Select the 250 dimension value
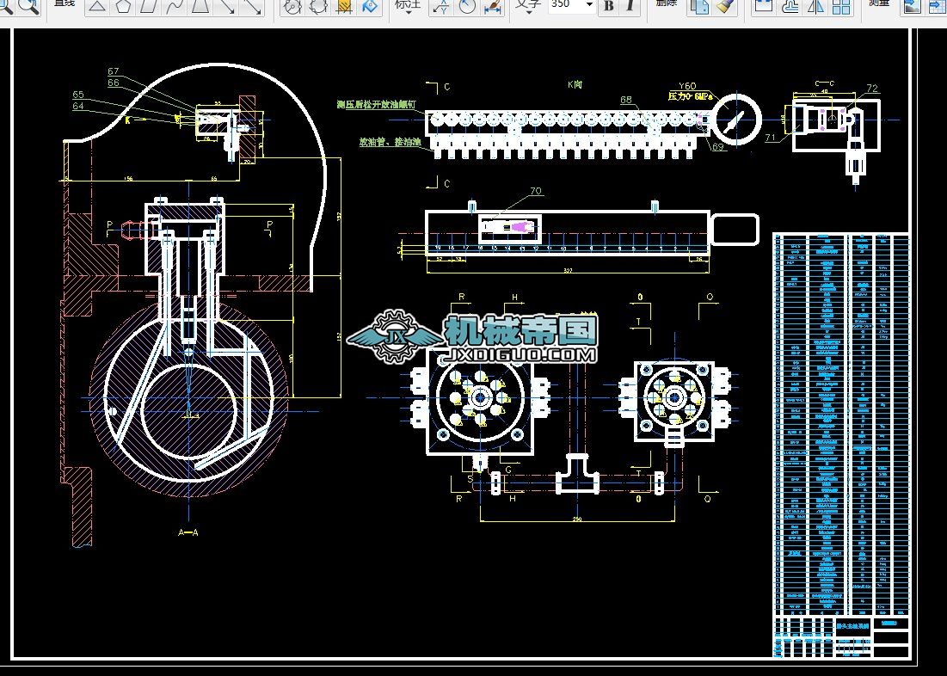The image size is (947, 676). [x=577, y=519]
